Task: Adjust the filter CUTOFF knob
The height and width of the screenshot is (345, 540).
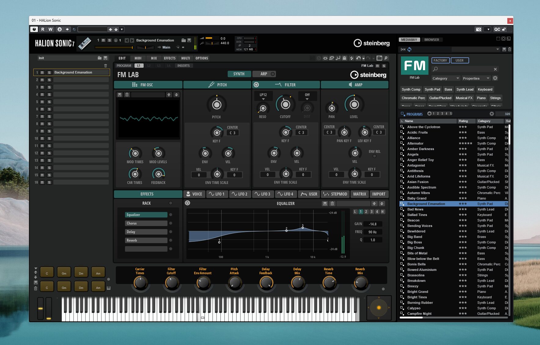Action: coord(285,105)
